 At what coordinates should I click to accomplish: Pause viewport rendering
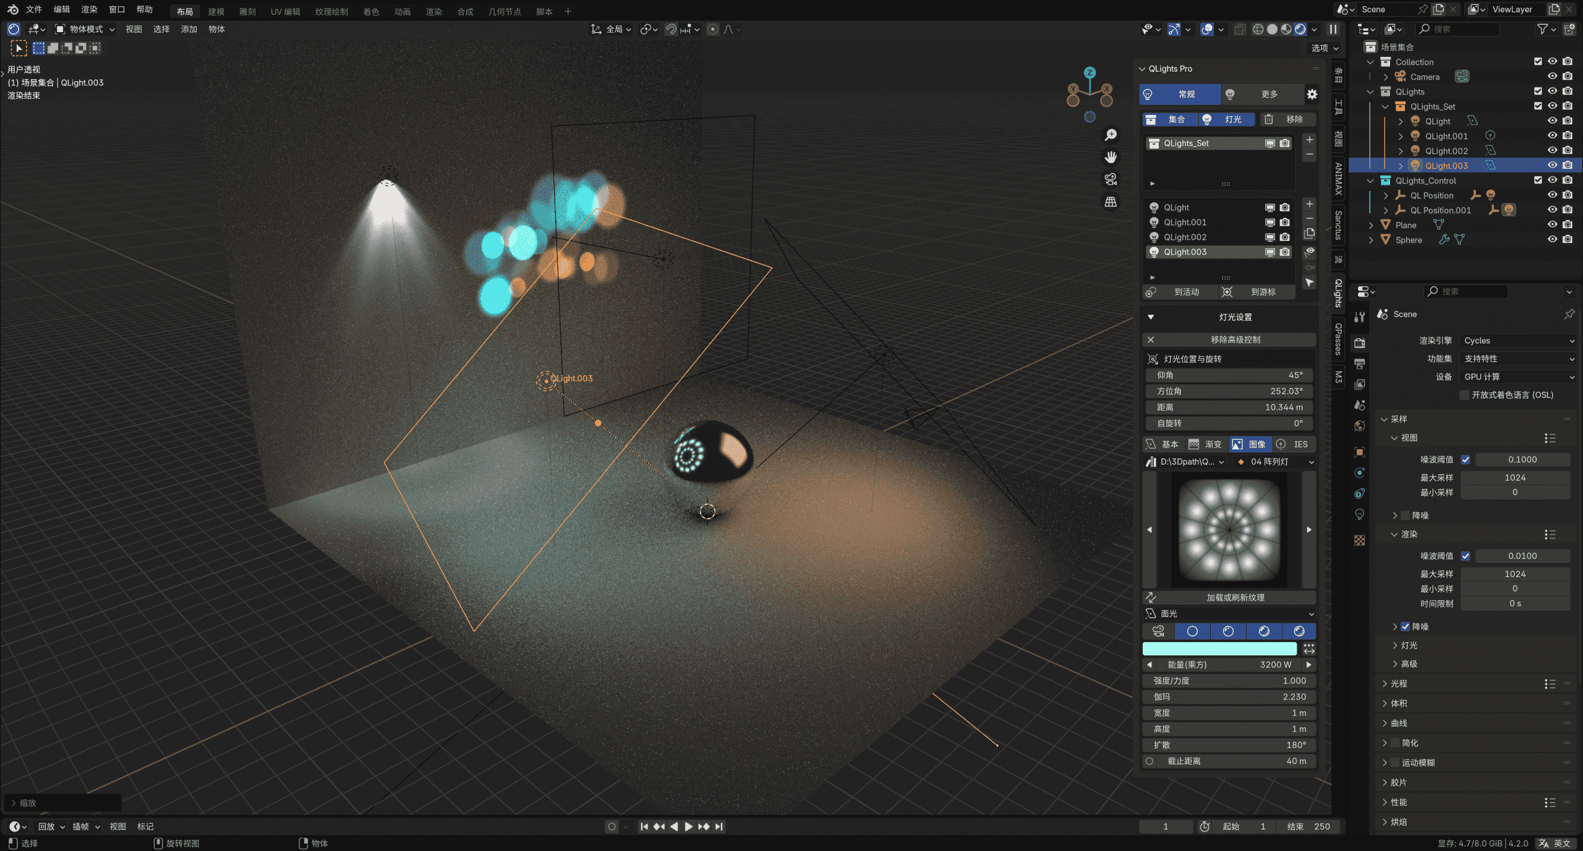1333,29
